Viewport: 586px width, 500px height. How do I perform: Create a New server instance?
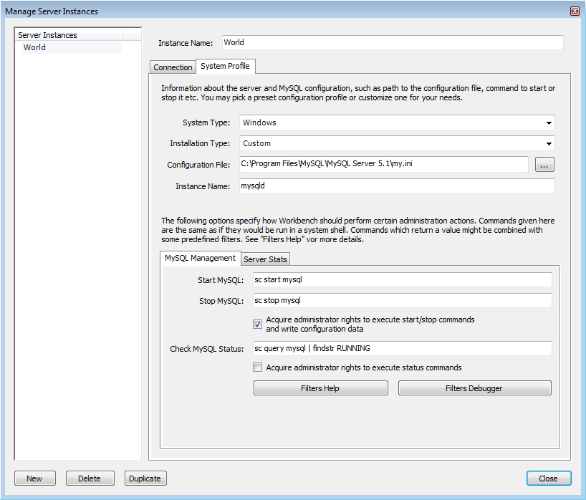(34, 478)
